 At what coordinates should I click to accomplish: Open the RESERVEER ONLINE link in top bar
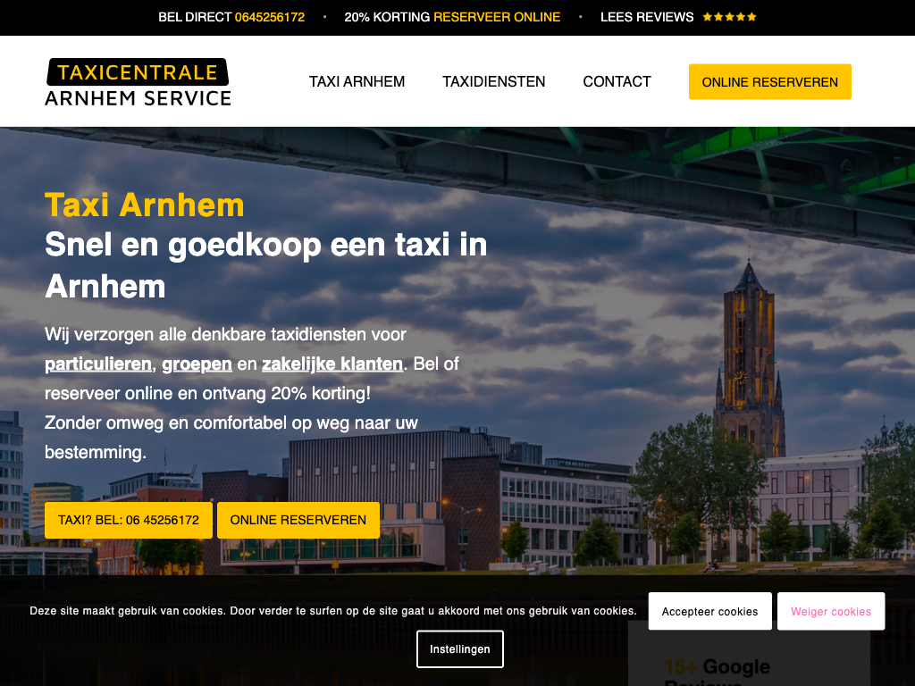[497, 17]
